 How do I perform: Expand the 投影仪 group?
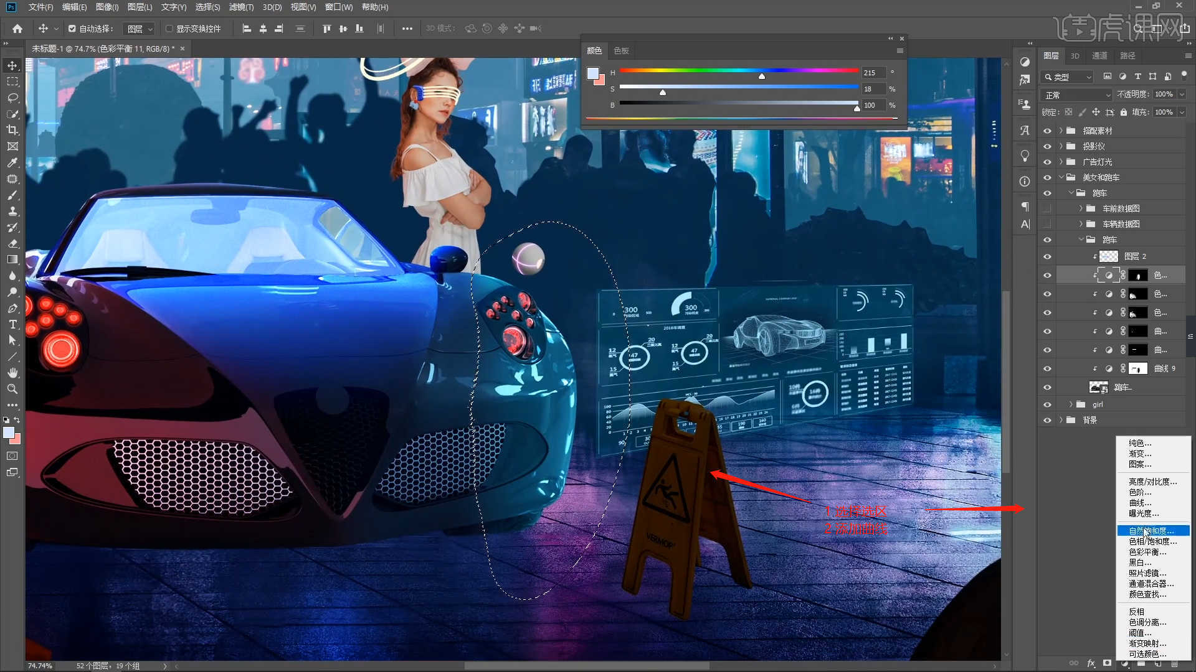[x=1061, y=146]
